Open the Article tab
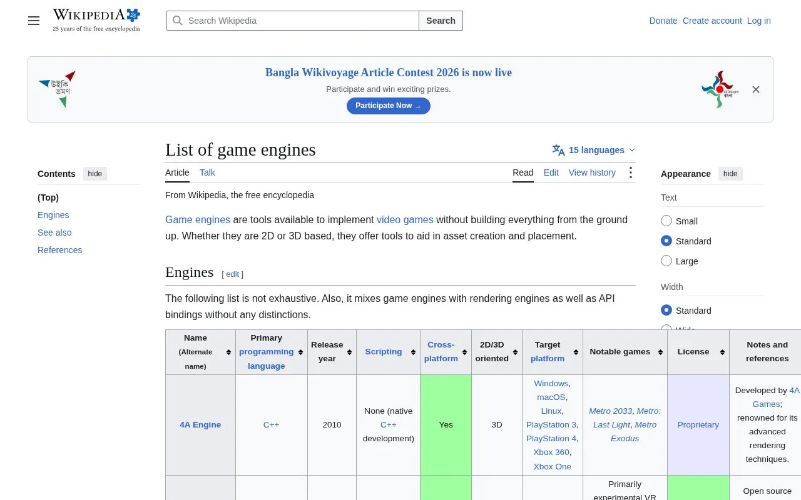Viewport: 801px width, 500px height. pyautogui.click(x=177, y=172)
